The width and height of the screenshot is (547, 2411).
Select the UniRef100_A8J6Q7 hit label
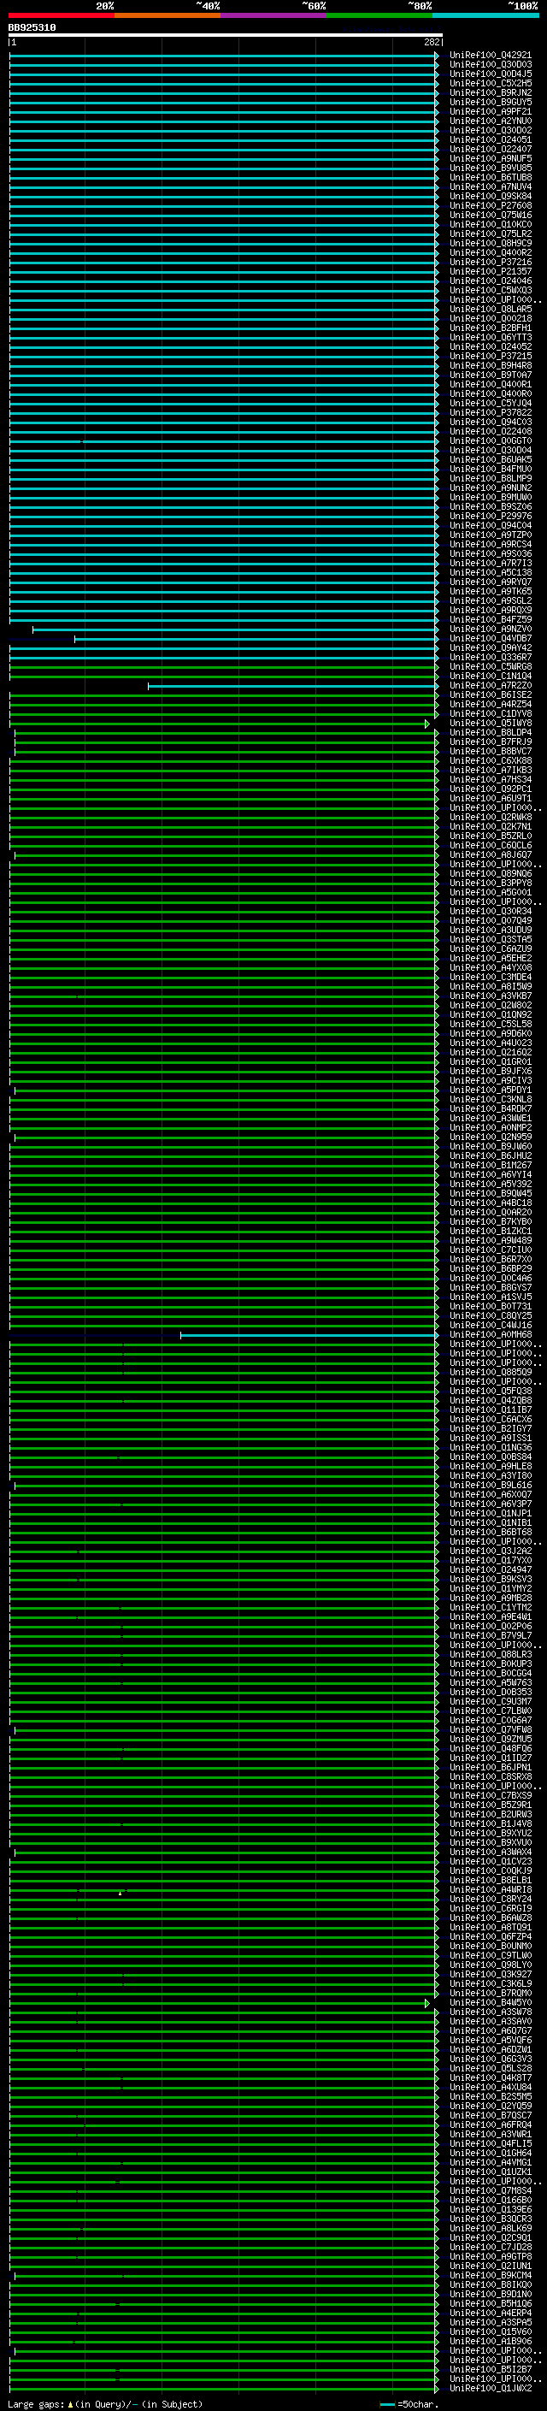point(491,854)
